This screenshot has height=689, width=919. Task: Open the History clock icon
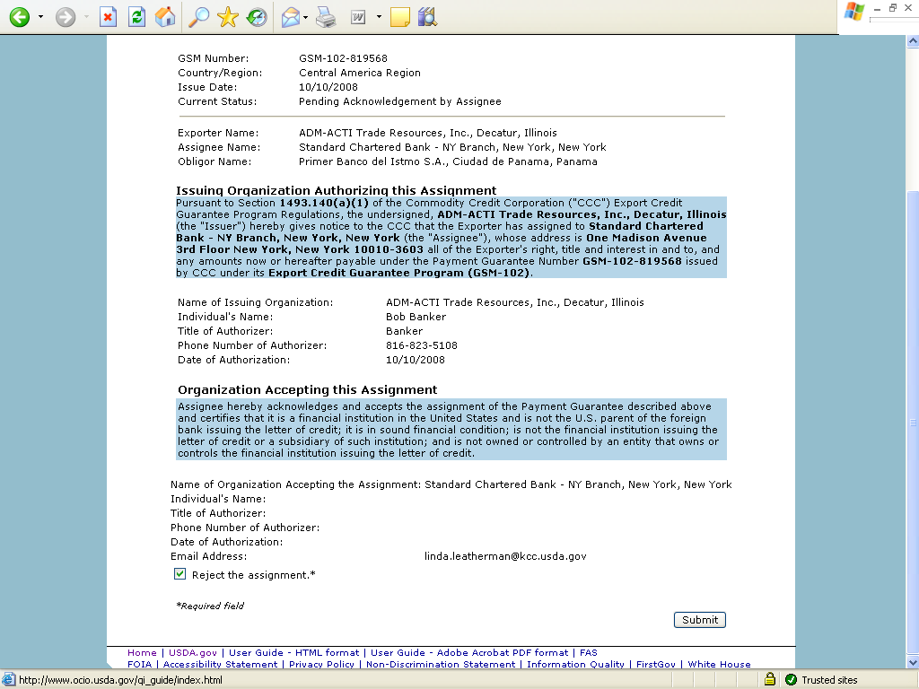[x=256, y=17]
